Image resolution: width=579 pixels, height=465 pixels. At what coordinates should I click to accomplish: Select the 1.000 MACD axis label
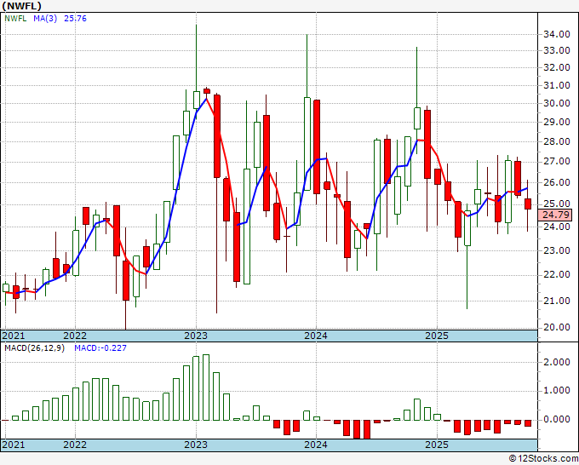557,391
